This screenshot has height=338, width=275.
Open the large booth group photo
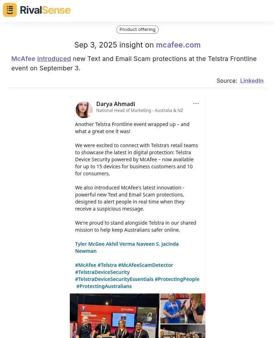point(115,315)
